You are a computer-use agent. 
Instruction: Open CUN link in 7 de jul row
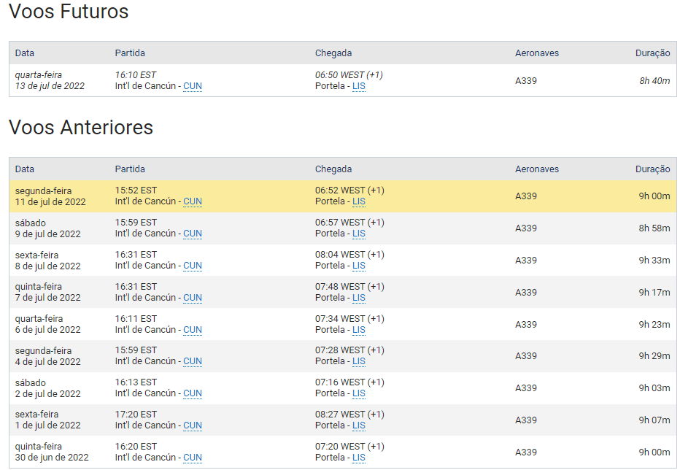tap(193, 298)
